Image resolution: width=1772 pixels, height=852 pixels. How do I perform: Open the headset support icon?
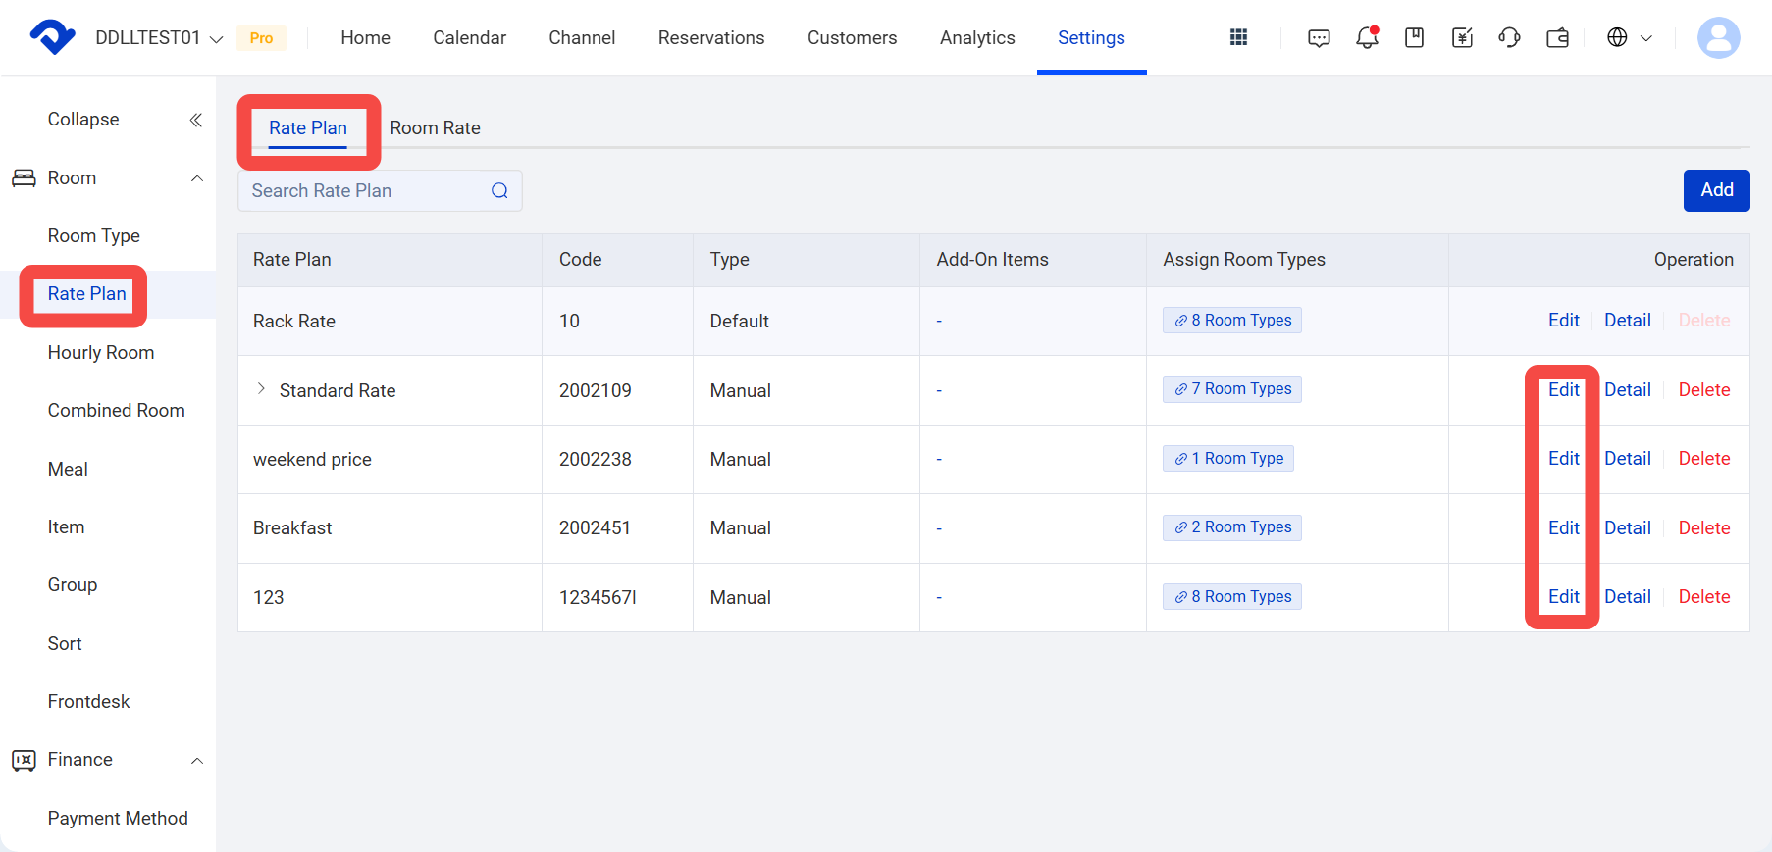1509,37
